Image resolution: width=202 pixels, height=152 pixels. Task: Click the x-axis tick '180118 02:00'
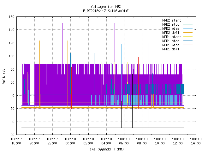coord(88,141)
